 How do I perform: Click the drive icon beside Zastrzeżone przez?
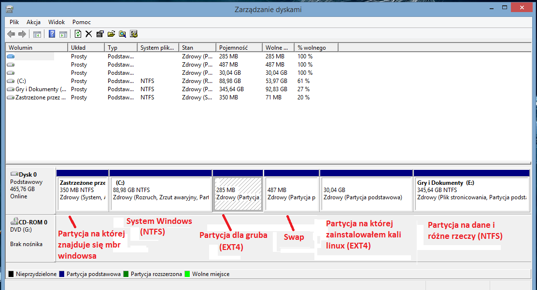click(11, 97)
